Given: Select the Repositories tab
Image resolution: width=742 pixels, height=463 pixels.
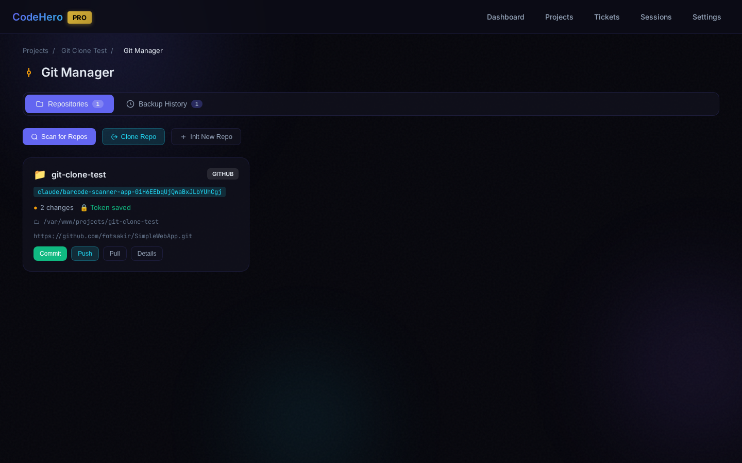Looking at the screenshot, I should pos(70,104).
